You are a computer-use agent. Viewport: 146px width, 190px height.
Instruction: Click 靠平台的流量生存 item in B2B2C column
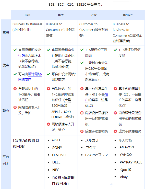(x=130, y=97)
